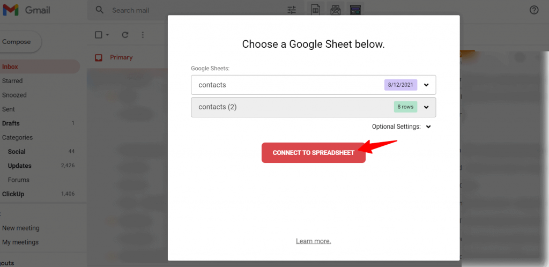Click the open envelope icon in toolbar

pyautogui.click(x=336, y=10)
